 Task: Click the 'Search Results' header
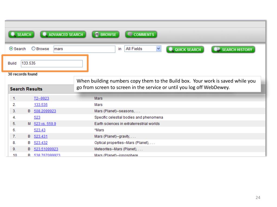(x=26, y=89)
